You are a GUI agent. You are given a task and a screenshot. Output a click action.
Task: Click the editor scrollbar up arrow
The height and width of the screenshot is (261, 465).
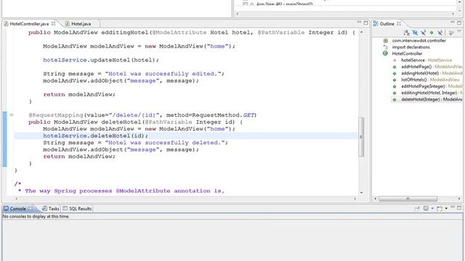pos(361,32)
